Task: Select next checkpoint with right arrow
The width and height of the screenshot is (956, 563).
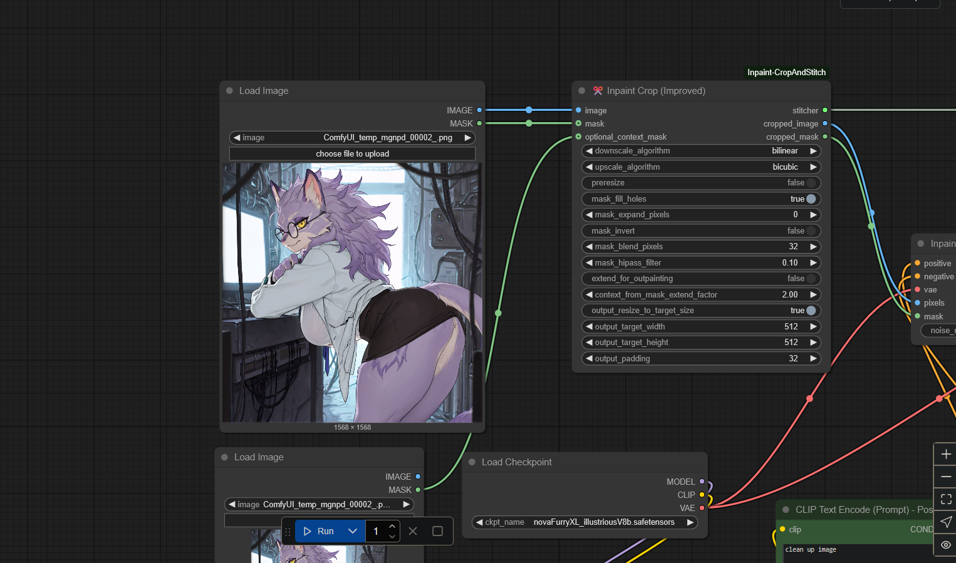Action: pyautogui.click(x=690, y=522)
